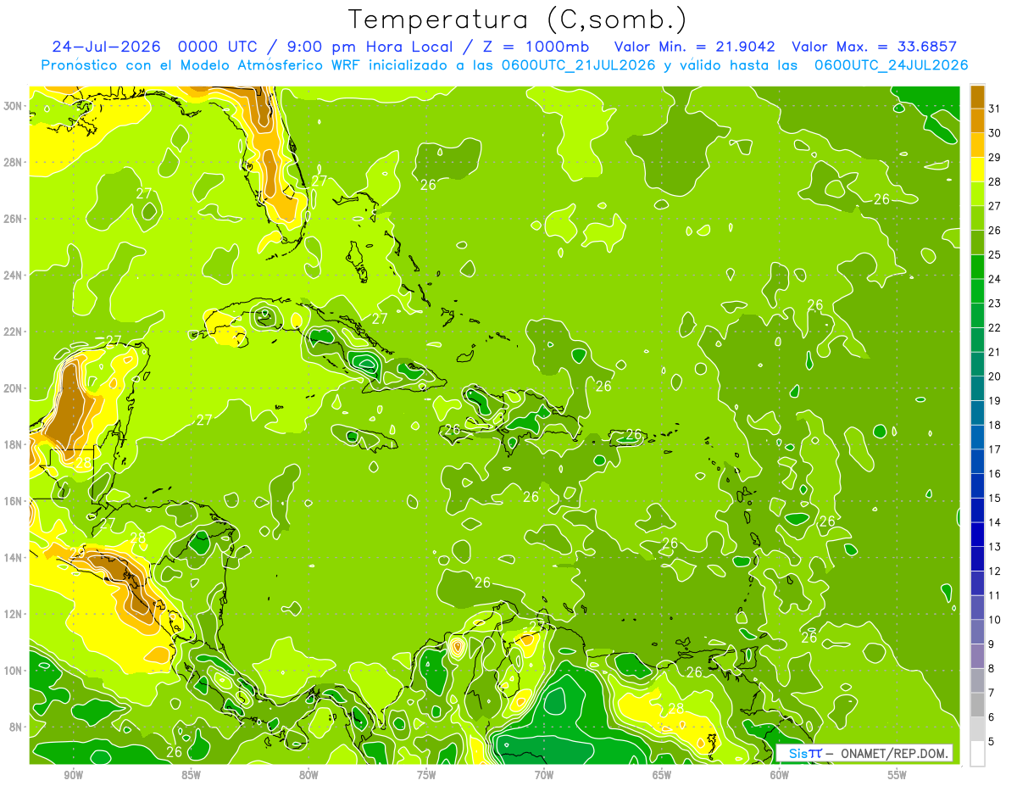Click the 8N latitude label

pos(17,727)
